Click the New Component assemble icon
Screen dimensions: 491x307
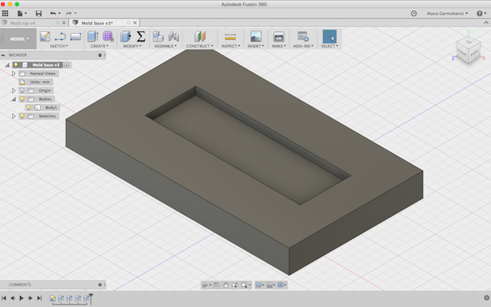click(x=158, y=37)
